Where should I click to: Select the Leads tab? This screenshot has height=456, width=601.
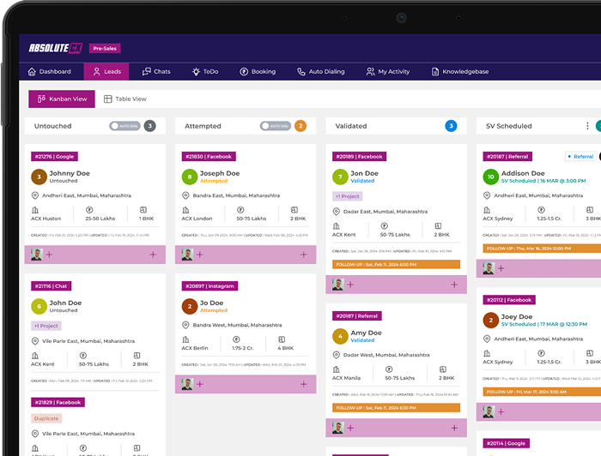pos(106,71)
